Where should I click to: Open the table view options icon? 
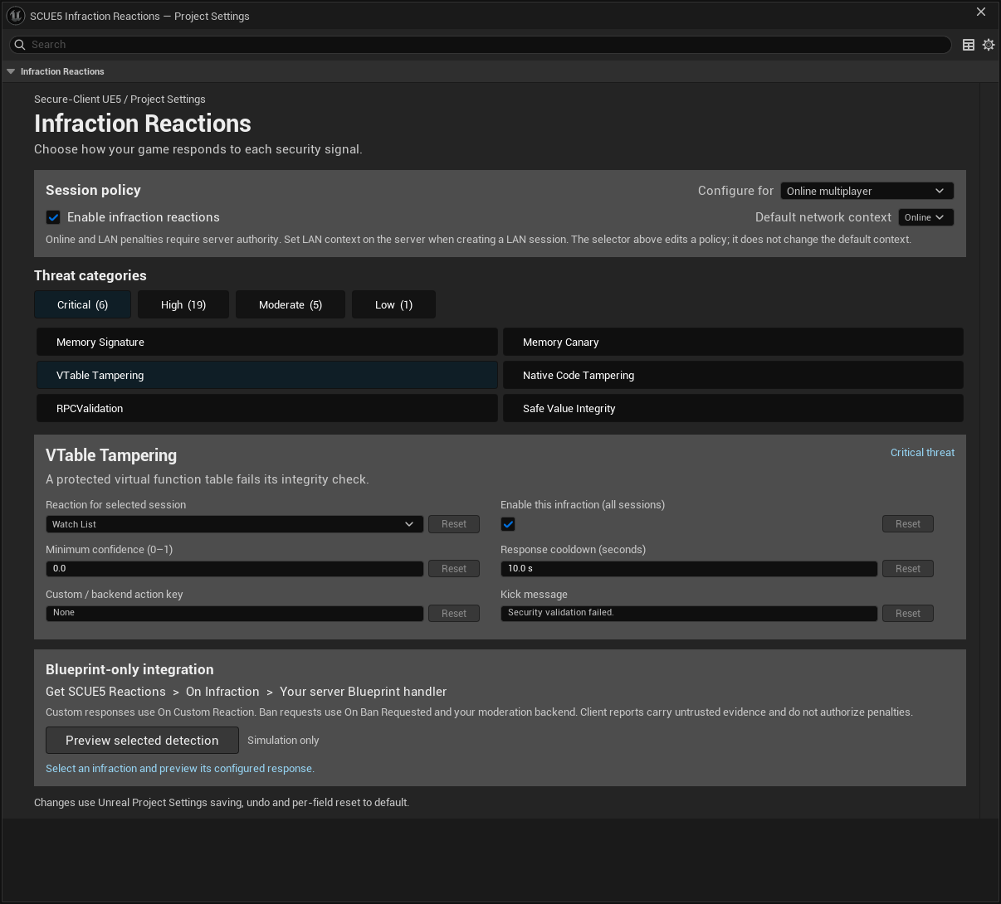pos(969,45)
